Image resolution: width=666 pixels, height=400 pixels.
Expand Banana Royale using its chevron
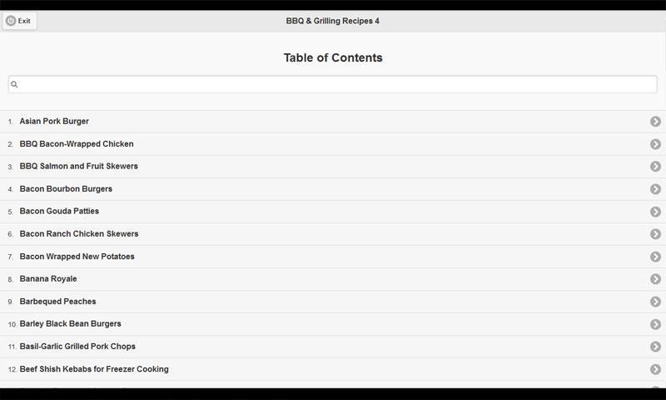coord(655,279)
